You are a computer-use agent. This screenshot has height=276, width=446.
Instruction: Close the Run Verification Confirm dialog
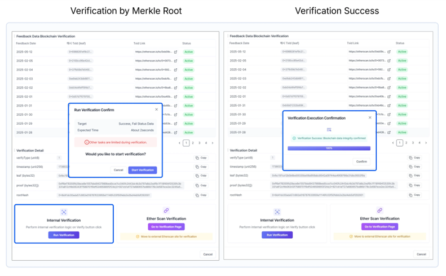[156, 109]
